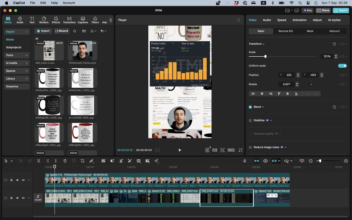Open the Animation inspector tab
The width and height of the screenshot is (352, 220).
[x=299, y=20]
